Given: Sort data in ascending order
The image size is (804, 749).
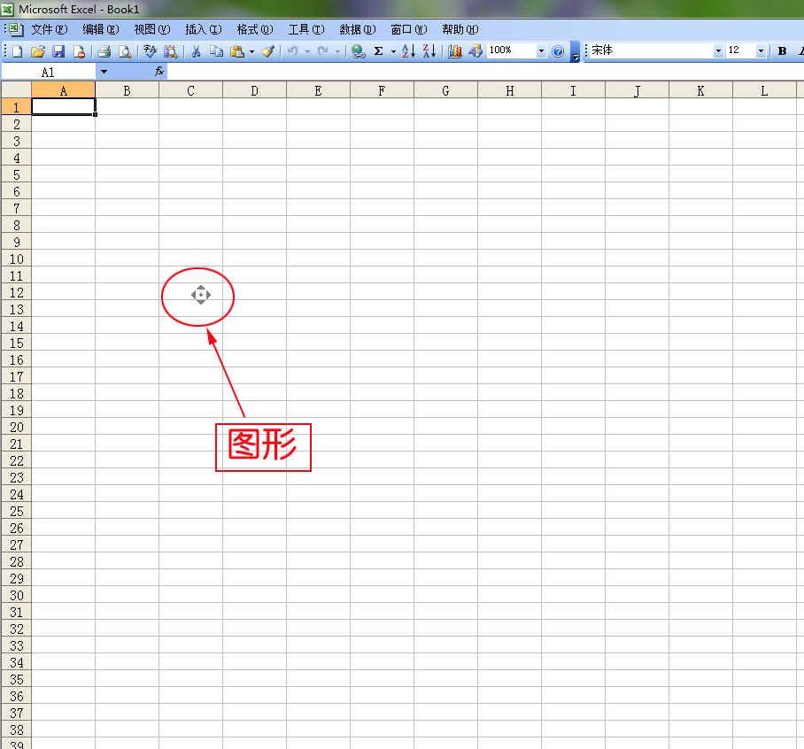Looking at the screenshot, I should 407,51.
